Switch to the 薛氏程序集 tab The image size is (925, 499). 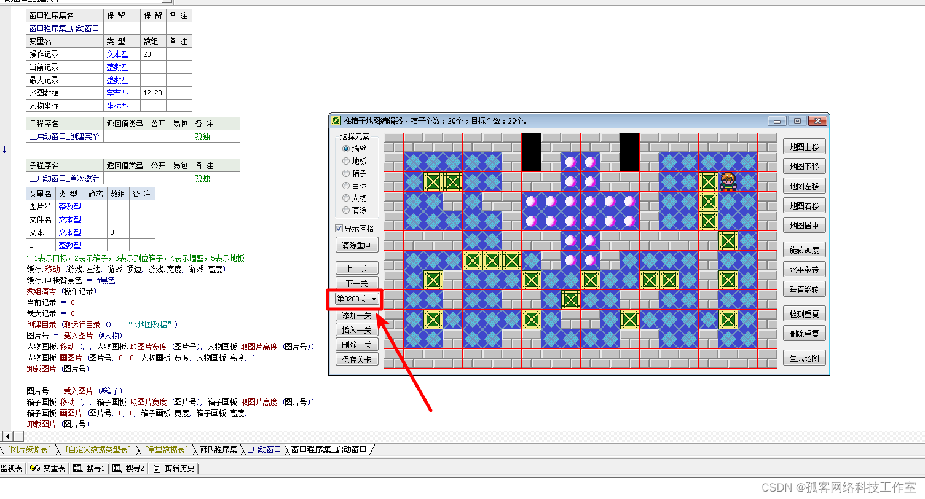[218, 449]
